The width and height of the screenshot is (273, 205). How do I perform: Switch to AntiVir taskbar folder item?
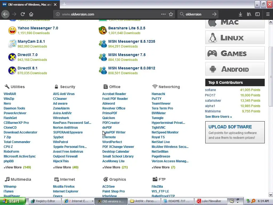point(144,201)
